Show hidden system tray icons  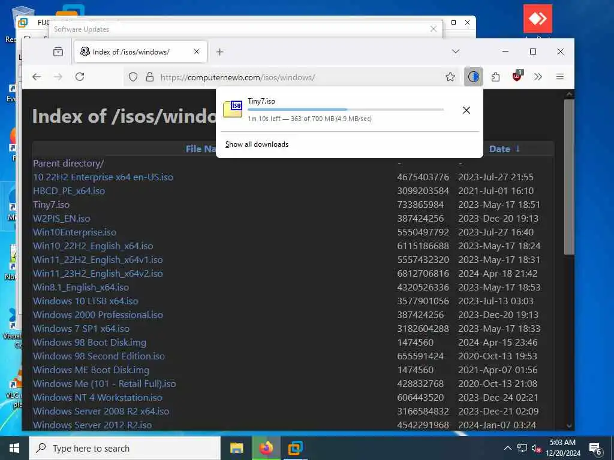(x=507, y=448)
